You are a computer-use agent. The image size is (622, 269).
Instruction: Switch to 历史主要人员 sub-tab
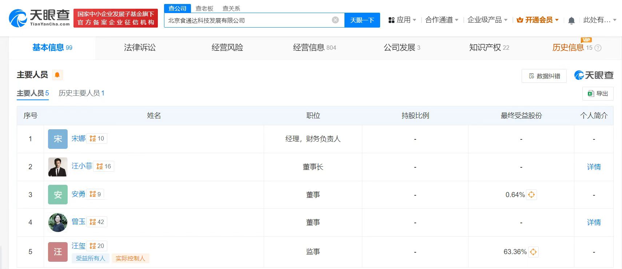point(81,93)
